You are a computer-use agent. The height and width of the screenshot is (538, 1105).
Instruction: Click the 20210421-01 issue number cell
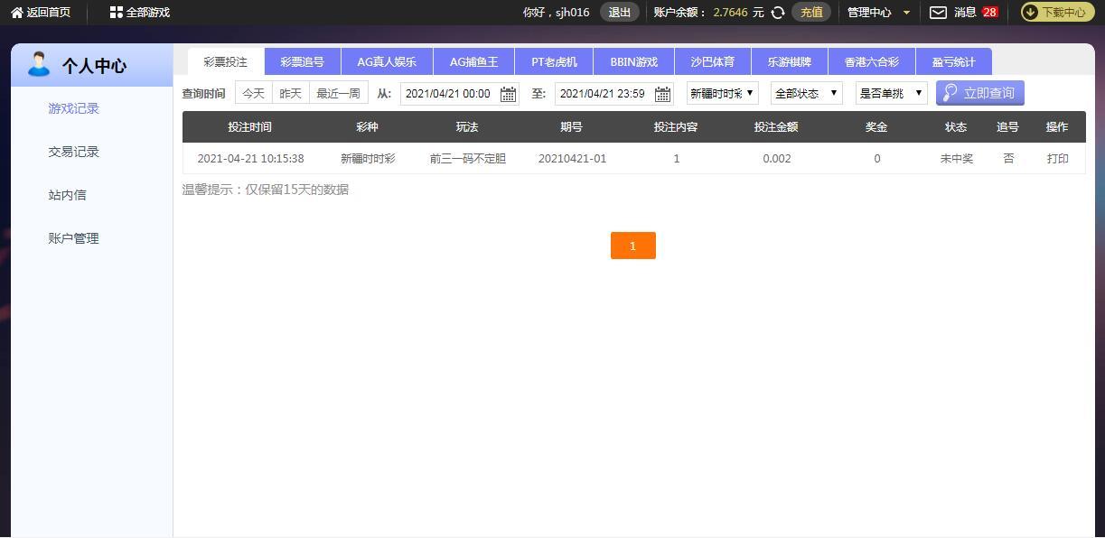pos(572,159)
